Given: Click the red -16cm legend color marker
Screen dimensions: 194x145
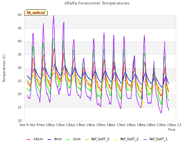Looking at the screenshot, I should click(28, 140).
